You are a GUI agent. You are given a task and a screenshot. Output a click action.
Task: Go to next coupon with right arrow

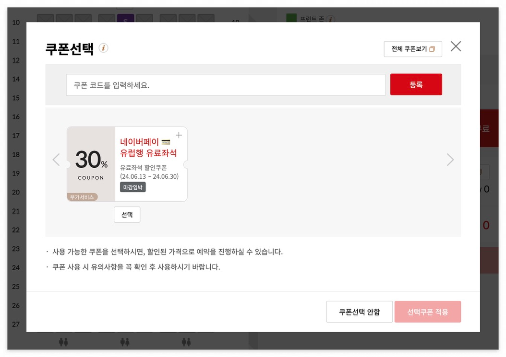tap(450, 160)
